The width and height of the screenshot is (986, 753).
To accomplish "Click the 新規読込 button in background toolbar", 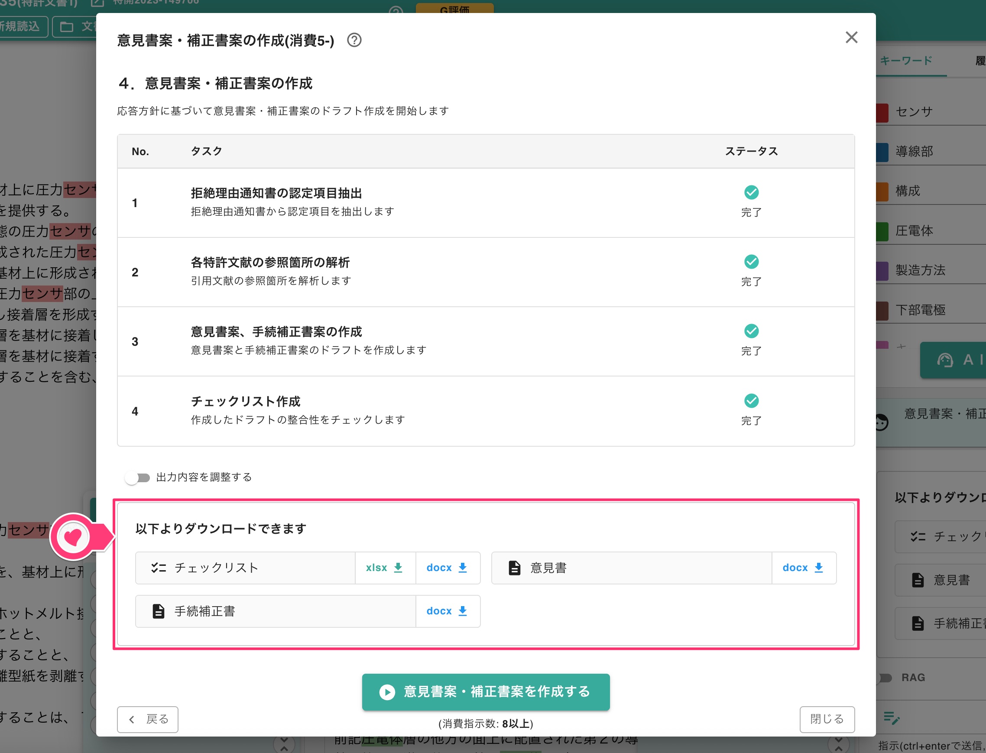I will point(23,26).
